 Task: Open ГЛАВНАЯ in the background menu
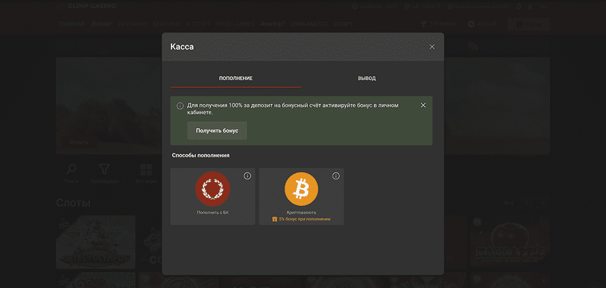71,24
